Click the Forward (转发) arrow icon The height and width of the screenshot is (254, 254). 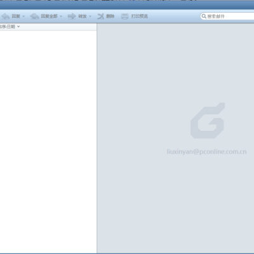tap(72, 17)
